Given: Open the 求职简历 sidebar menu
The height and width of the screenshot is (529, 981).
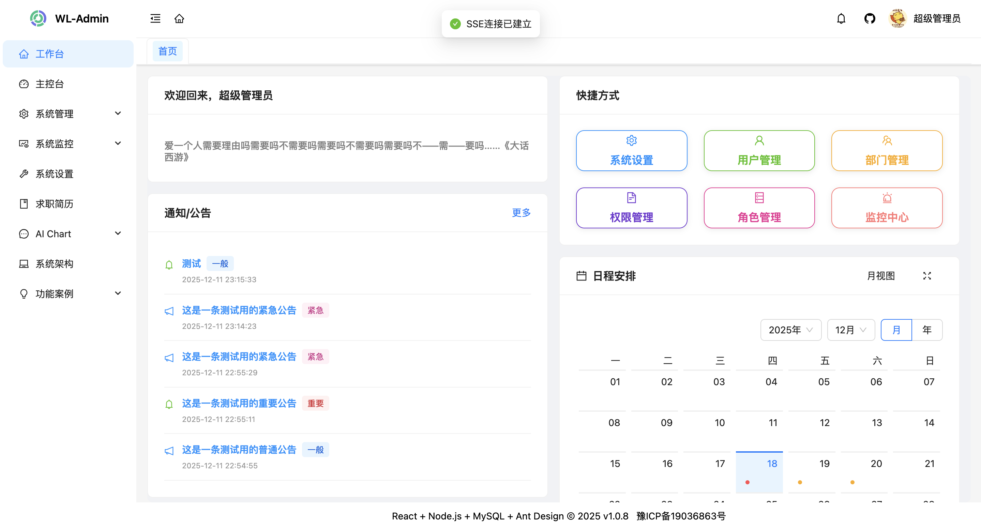Looking at the screenshot, I should 55,204.
